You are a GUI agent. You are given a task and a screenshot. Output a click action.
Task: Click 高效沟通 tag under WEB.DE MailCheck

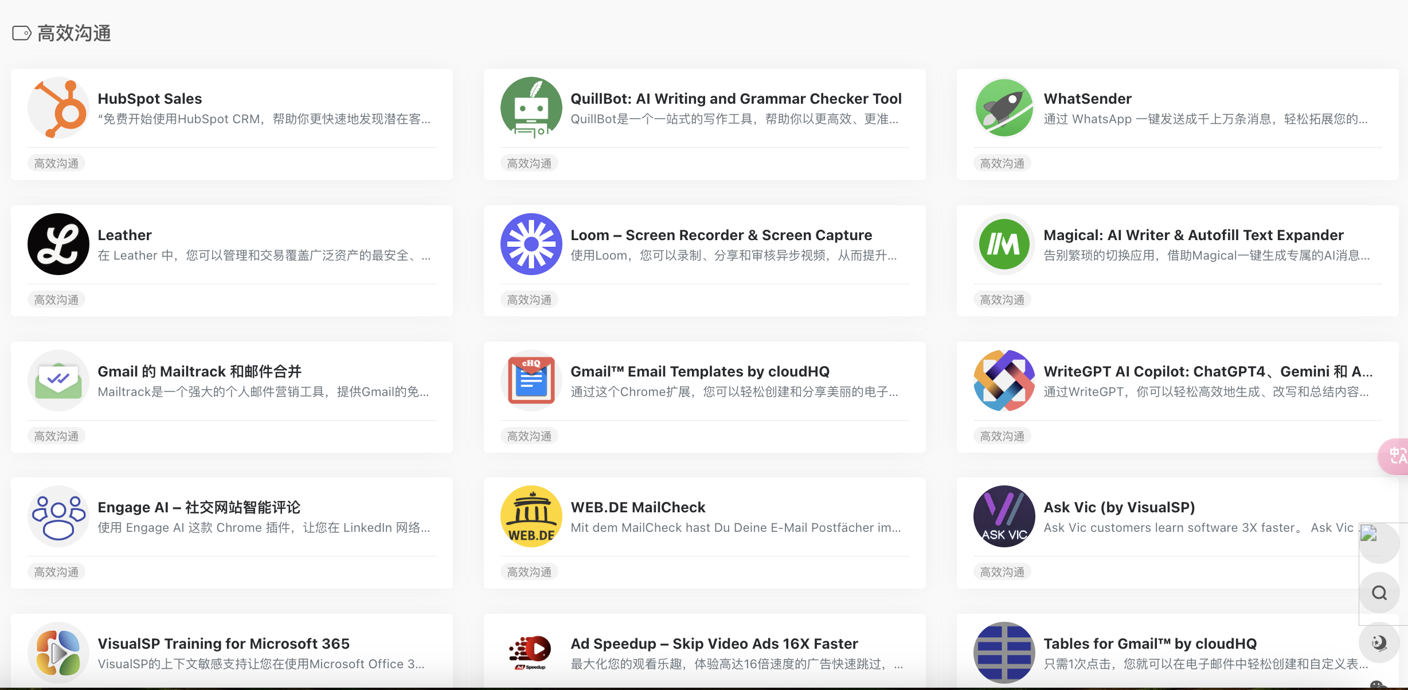tap(529, 572)
